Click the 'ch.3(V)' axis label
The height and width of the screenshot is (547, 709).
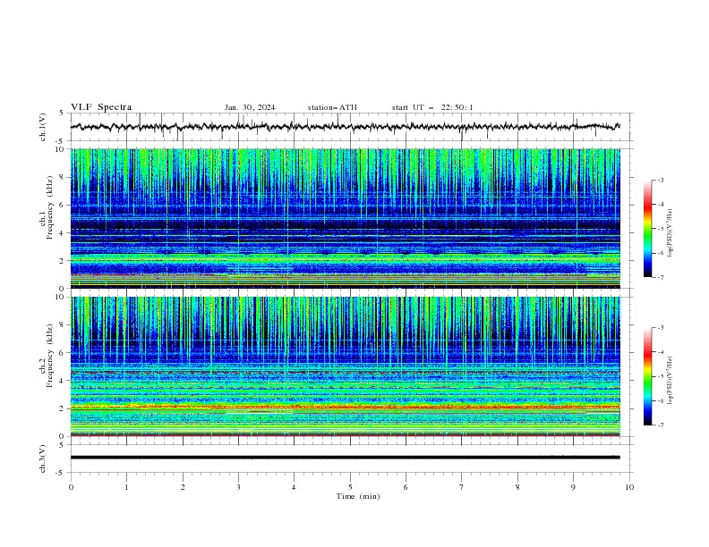tap(43, 459)
